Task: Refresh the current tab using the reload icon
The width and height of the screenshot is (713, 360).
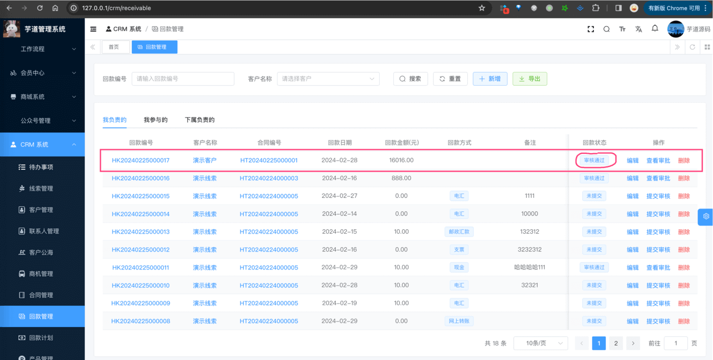Action: point(692,47)
